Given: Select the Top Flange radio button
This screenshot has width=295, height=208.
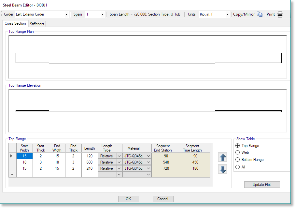Looking at the screenshot, I should (237, 146).
